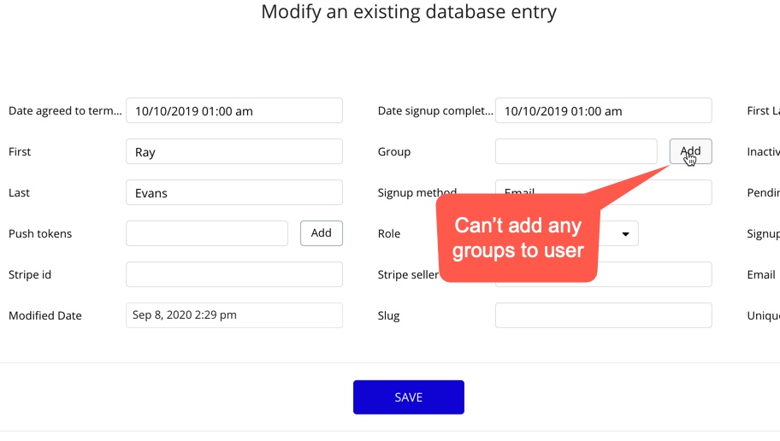
Task: Click into the Stripe id field
Action: pyautogui.click(x=234, y=274)
